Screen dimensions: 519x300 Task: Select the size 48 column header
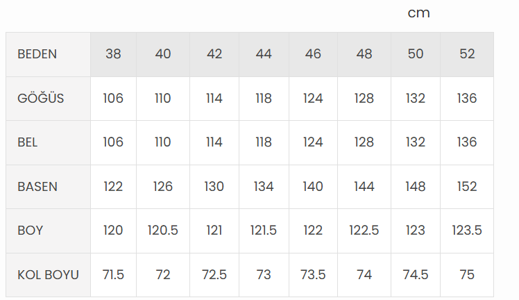[x=364, y=54]
